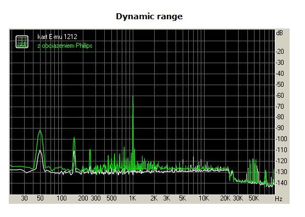Click the '50K' frequency axis label
The height and width of the screenshot is (217, 305).
pos(254,198)
